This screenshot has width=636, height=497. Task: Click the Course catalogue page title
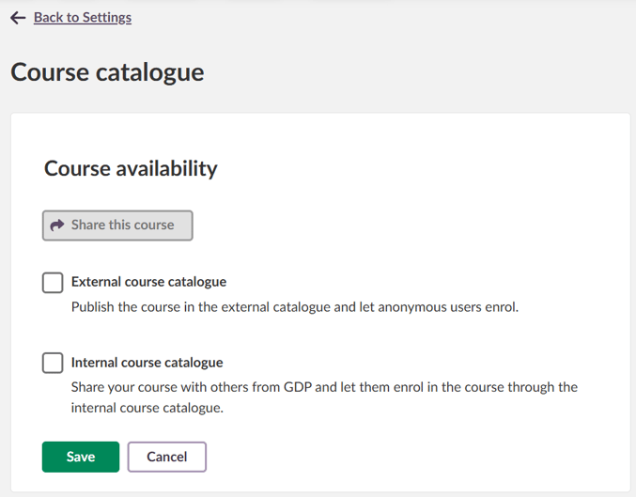pos(107,72)
